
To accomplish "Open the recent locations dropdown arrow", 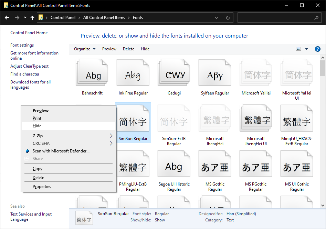I will coord(25,18).
